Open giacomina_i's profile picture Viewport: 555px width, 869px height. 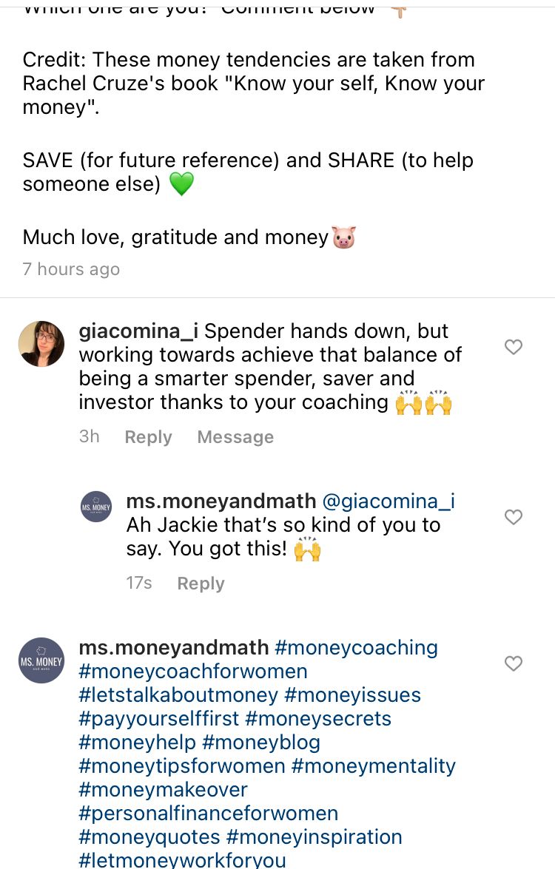click(x=41, y=344)
